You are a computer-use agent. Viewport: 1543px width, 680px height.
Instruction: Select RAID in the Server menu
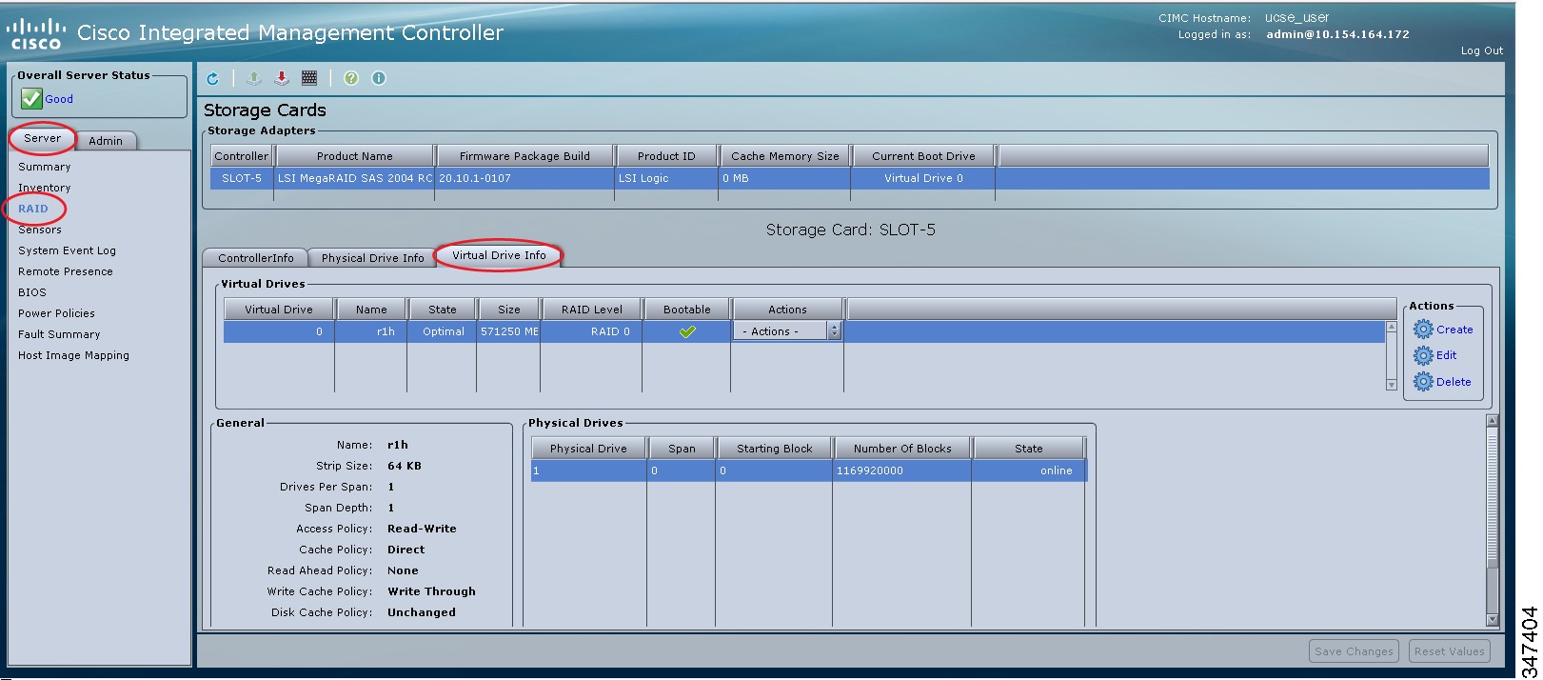32,209
